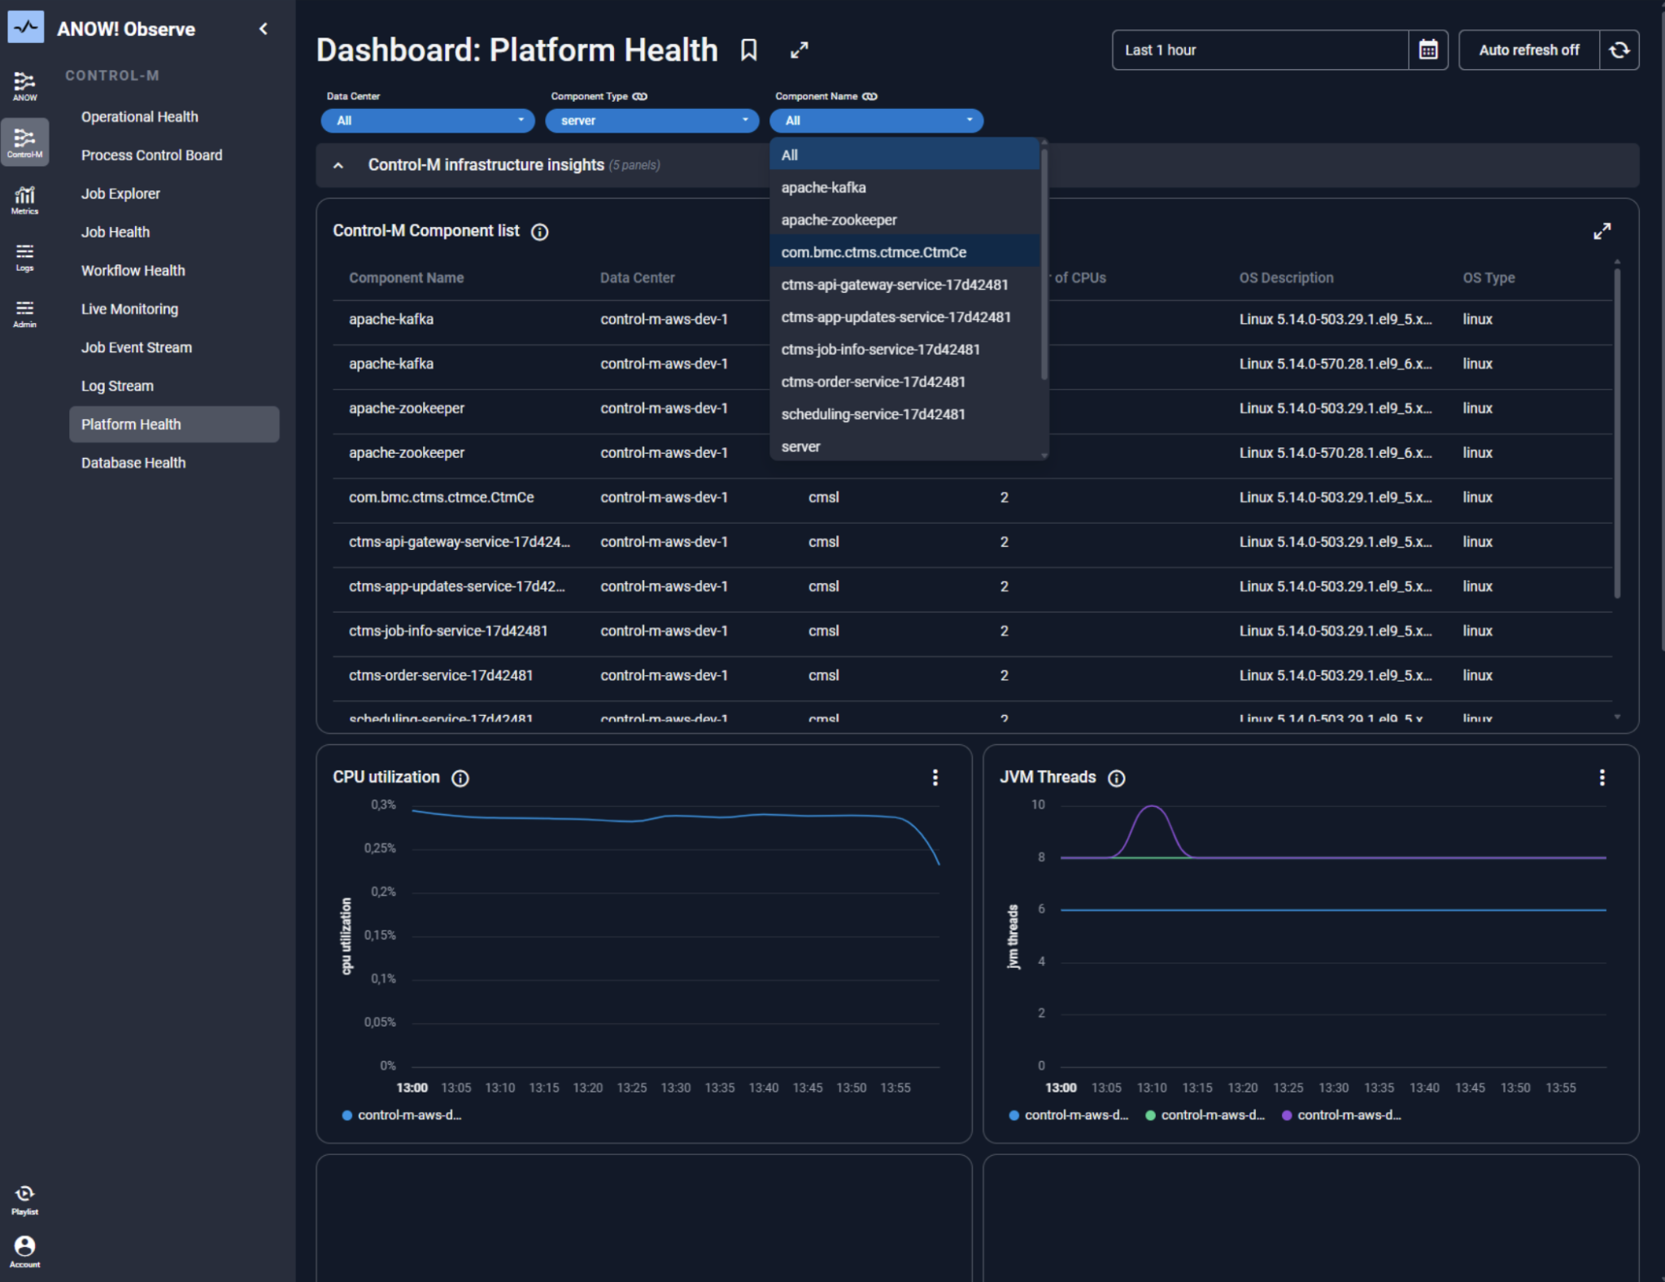Click the Auto refresh off button
The height and width of the screenshot is (1282, 1665).
[x=1528, y=50]
